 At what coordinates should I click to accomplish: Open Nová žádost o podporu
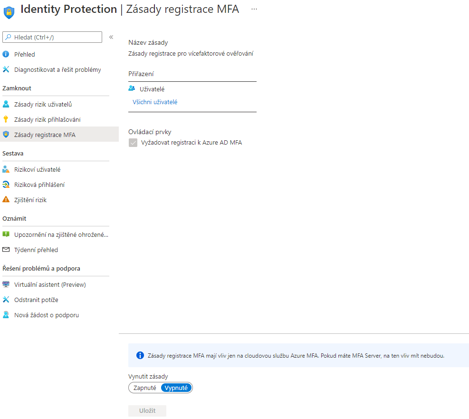pyautogui.click(x=47, y=315)
